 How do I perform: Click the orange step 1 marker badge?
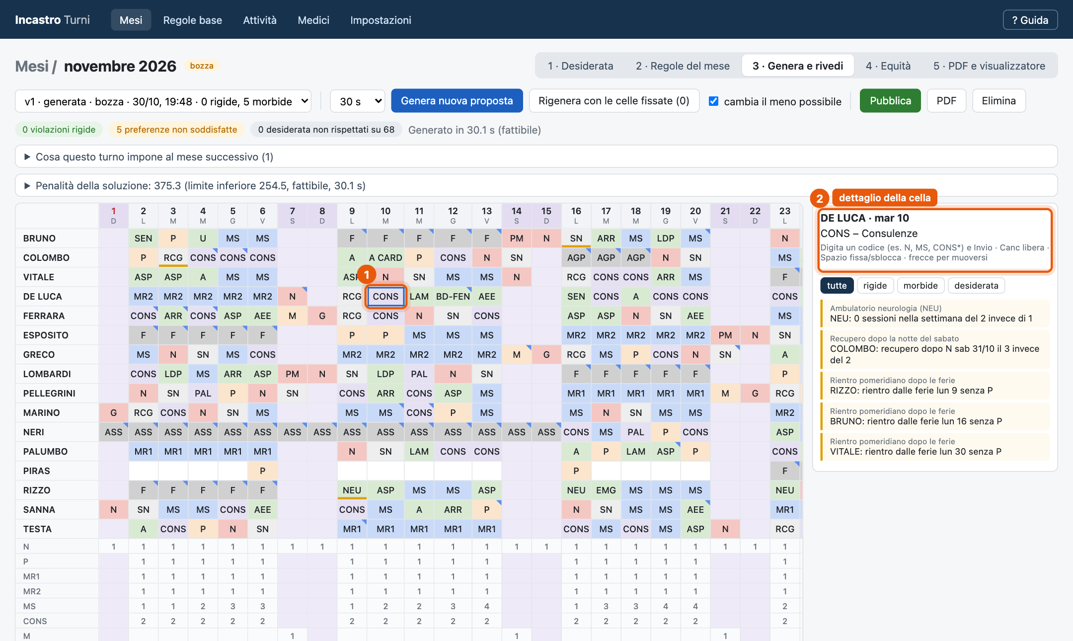[x=367, y=275]
